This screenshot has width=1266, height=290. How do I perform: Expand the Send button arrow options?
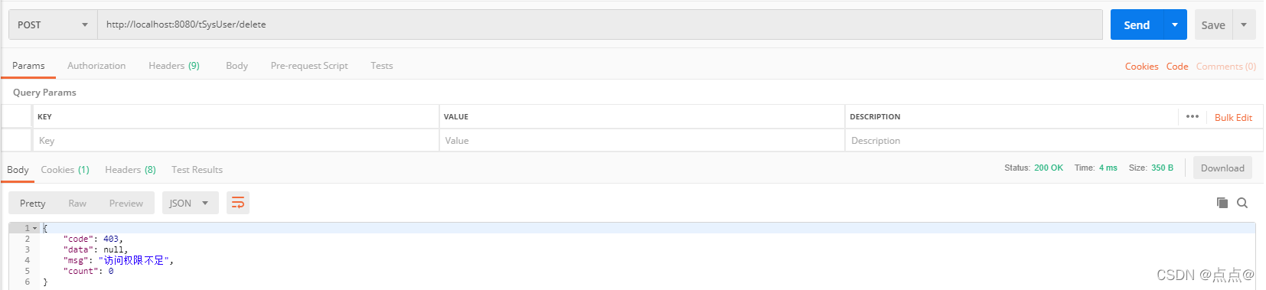pos(1175,24)
